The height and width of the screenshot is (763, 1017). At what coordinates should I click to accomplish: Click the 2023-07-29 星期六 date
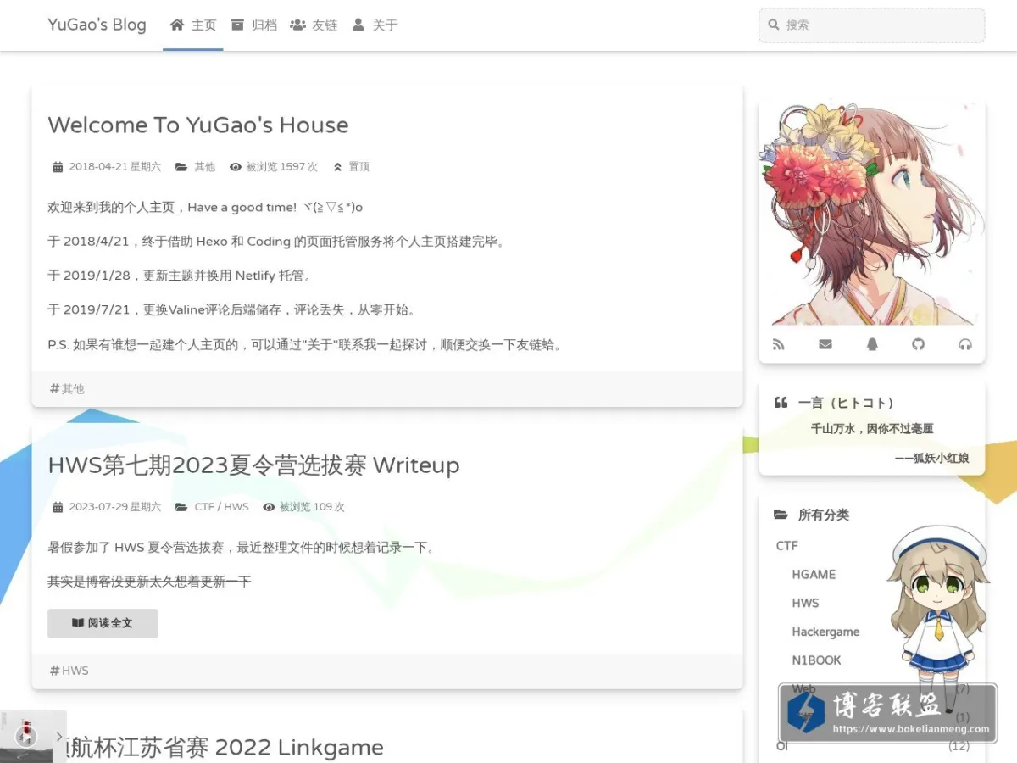(x=115, y=507)
